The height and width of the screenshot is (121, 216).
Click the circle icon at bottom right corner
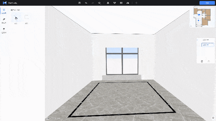click(213, 118)
